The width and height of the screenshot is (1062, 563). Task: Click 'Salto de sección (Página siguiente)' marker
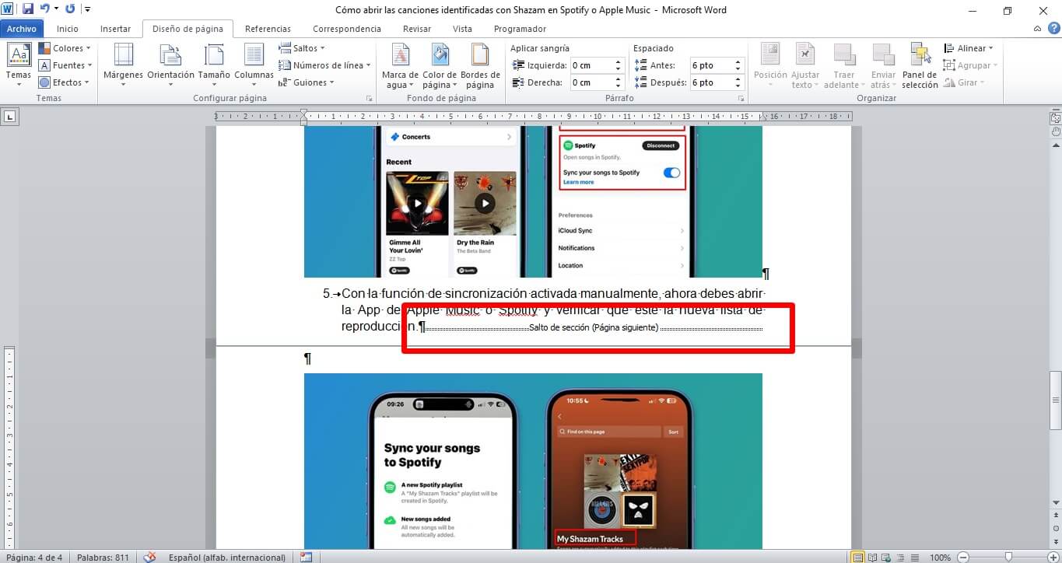594,327
